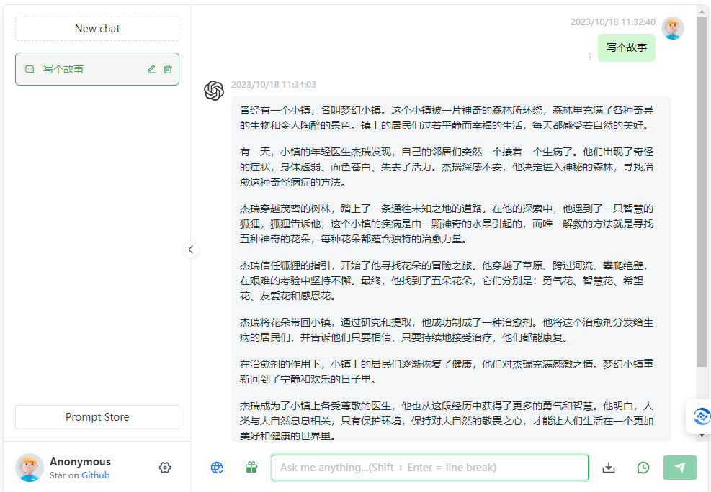Open settings via the gear icon
711x492 pixels.
click(165, 468)
